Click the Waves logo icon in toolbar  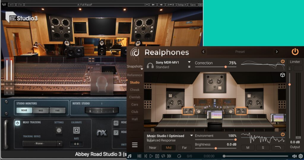(4, 4)
